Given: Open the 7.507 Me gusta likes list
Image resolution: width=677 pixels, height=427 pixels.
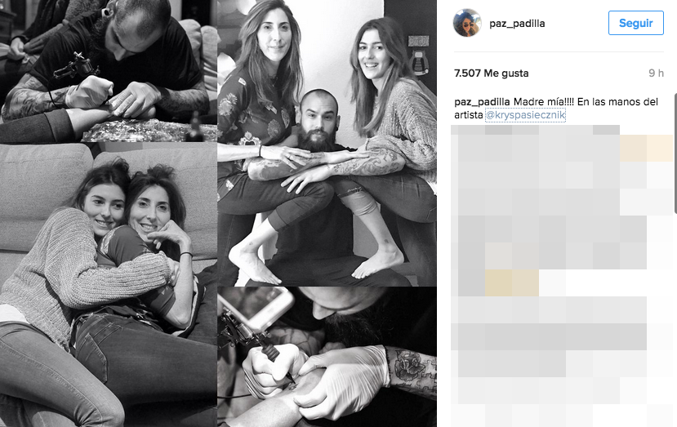Looking at the screenshot, I should pos(492,73).
